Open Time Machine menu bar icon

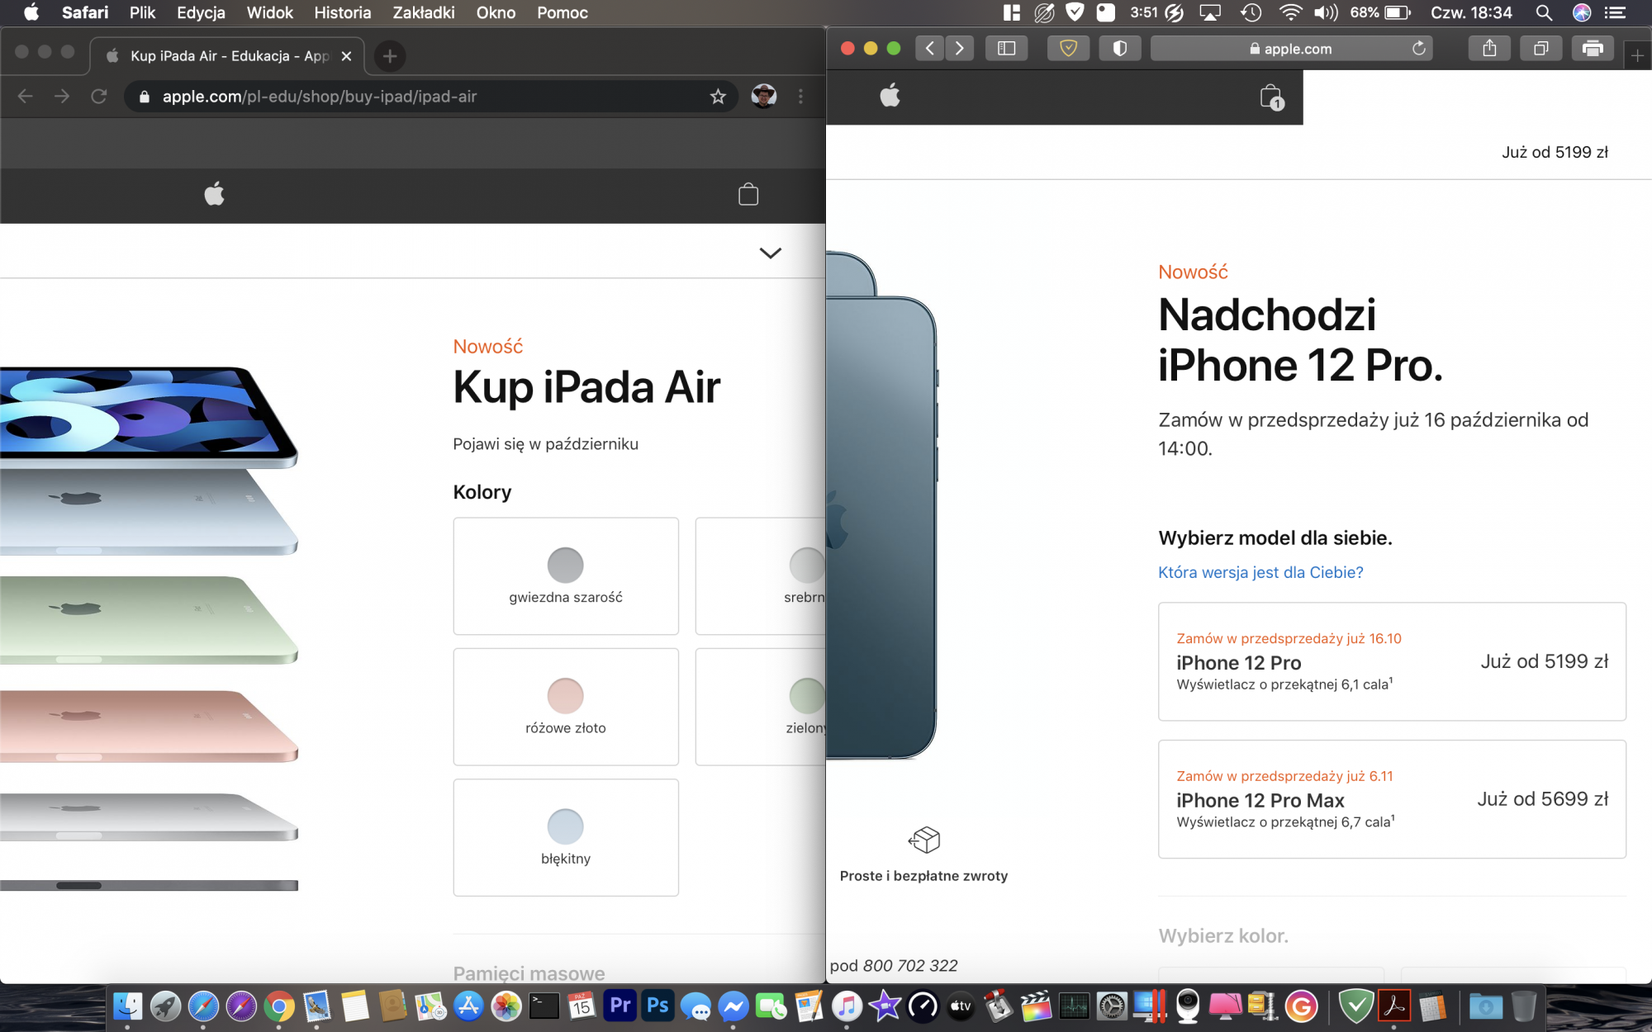[x=1251, y=12]
